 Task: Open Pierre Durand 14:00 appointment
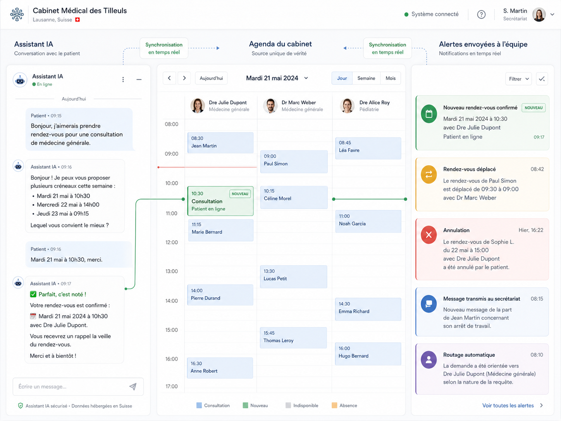click(220, 295)
